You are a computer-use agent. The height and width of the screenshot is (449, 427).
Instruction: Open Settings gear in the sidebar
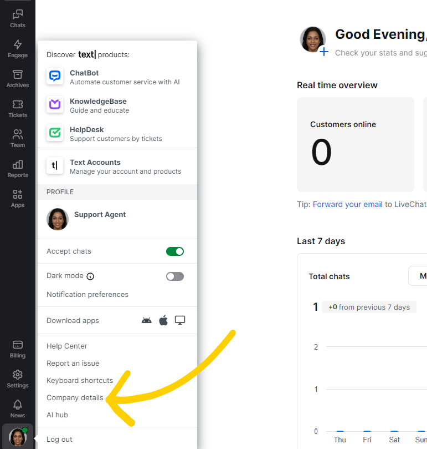(x=17, y=379)
